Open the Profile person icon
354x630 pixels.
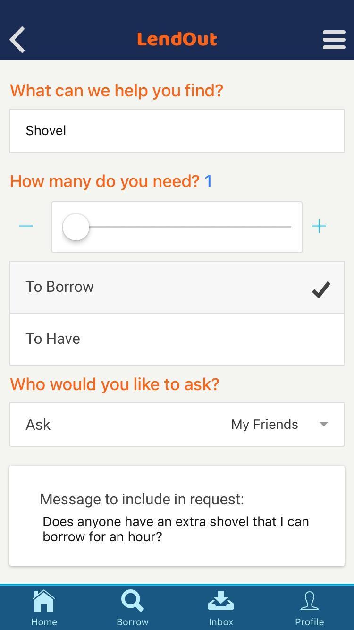310,601
